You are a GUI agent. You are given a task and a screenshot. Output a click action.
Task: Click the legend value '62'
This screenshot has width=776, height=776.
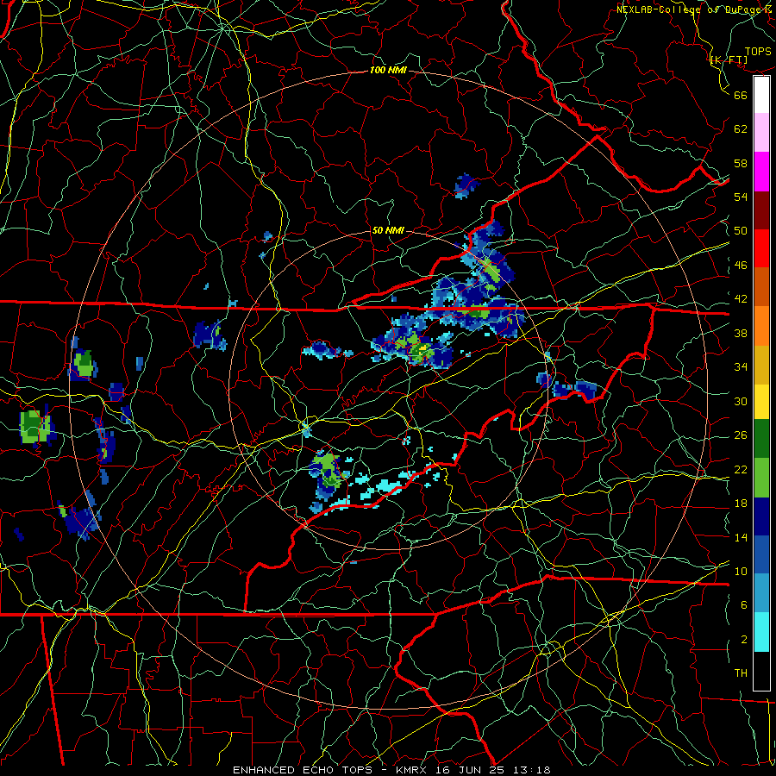pyautogui.click(x=741, y=129)
